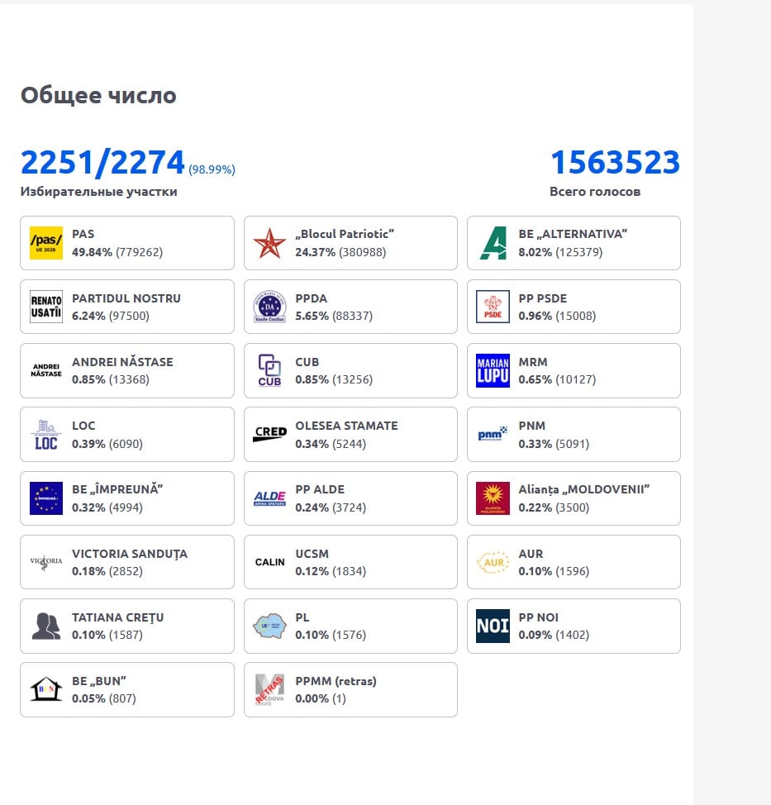Click the PNM 0.33% (5091) result

(x=554, y=444)
